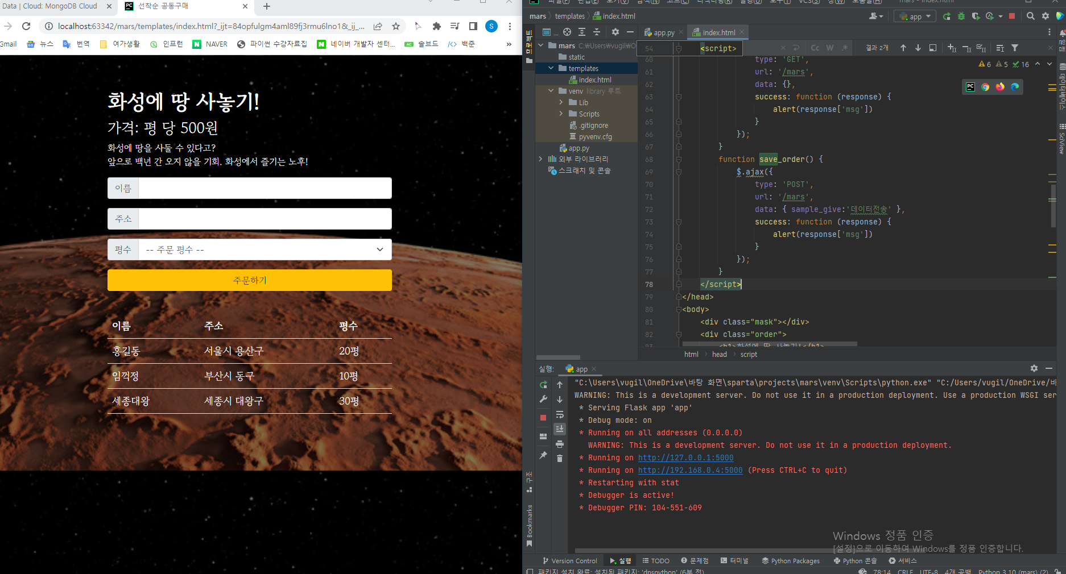
Task: Toggle whole words (W) in find bar
Action: pos(830,48)
